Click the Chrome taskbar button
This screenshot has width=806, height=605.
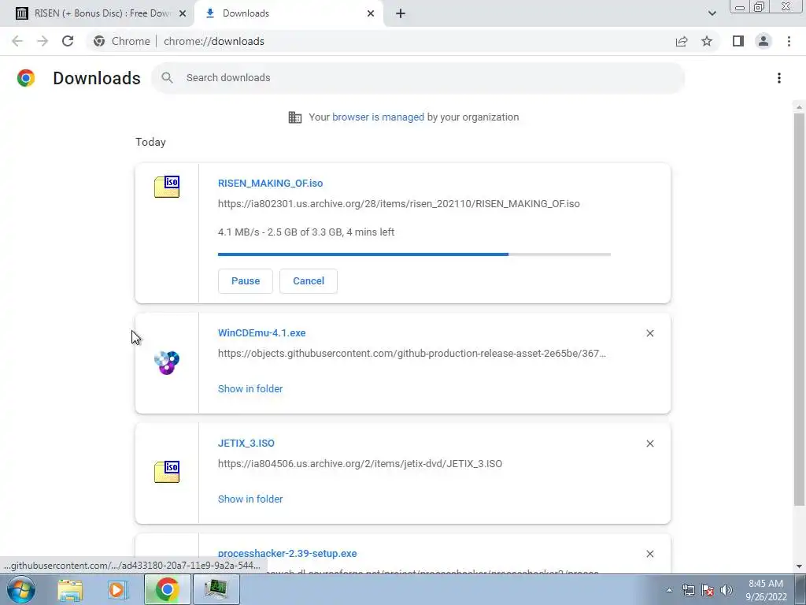167,589
